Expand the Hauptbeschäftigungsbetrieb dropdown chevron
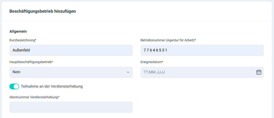The height and width of the screenshot is (118, 274). coord(128,72)
